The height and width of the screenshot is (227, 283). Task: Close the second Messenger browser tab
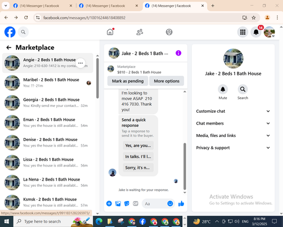pyautogui.click(x=137, y=6)
